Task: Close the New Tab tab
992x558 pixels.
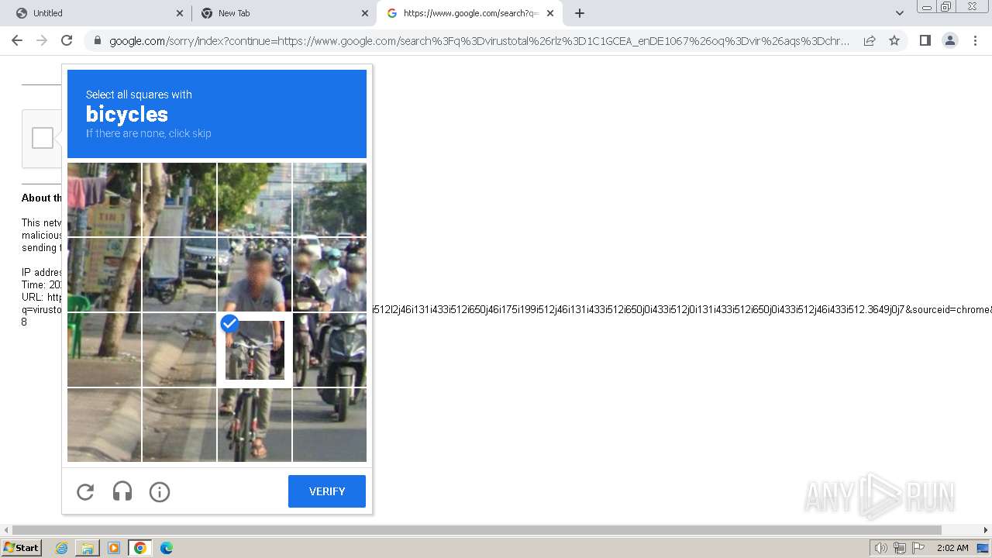Action: (x=365, y=13)
